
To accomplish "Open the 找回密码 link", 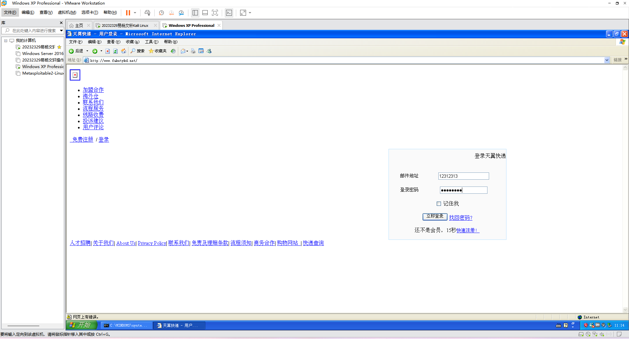I will pyautogui.click(x=461, y=217).
